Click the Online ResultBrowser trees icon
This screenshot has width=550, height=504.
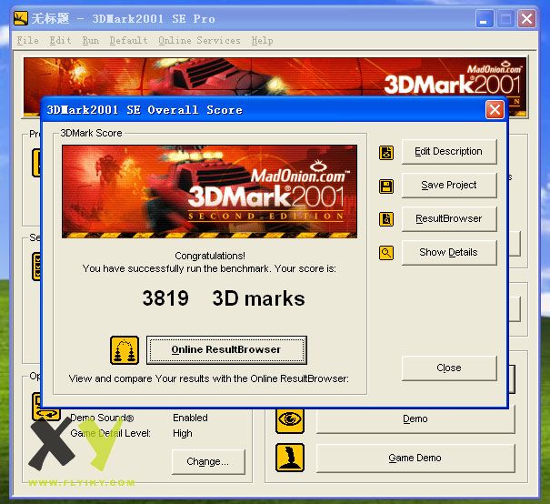[125, 350]
